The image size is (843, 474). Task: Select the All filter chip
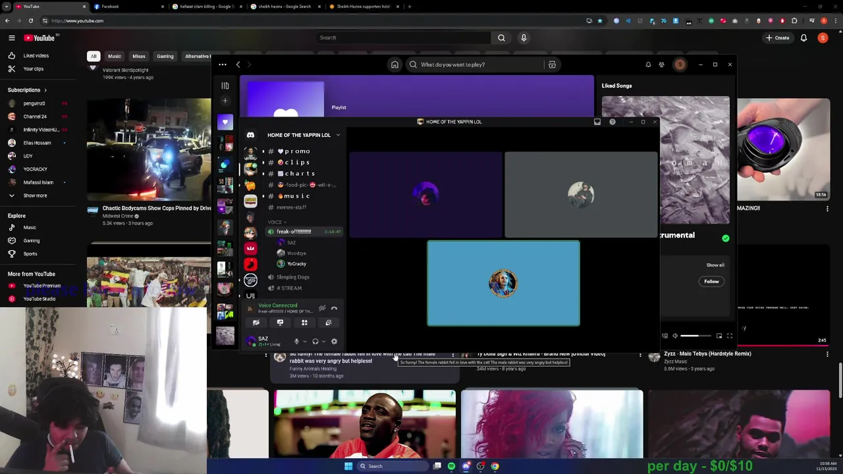(94, 56)
